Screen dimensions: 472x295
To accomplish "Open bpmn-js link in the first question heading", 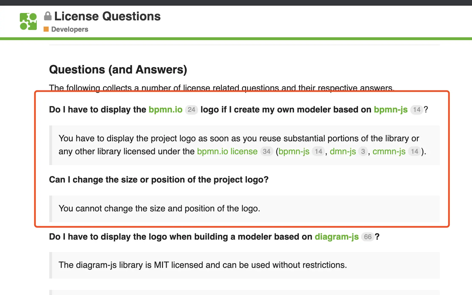I will tap(391, 109).
